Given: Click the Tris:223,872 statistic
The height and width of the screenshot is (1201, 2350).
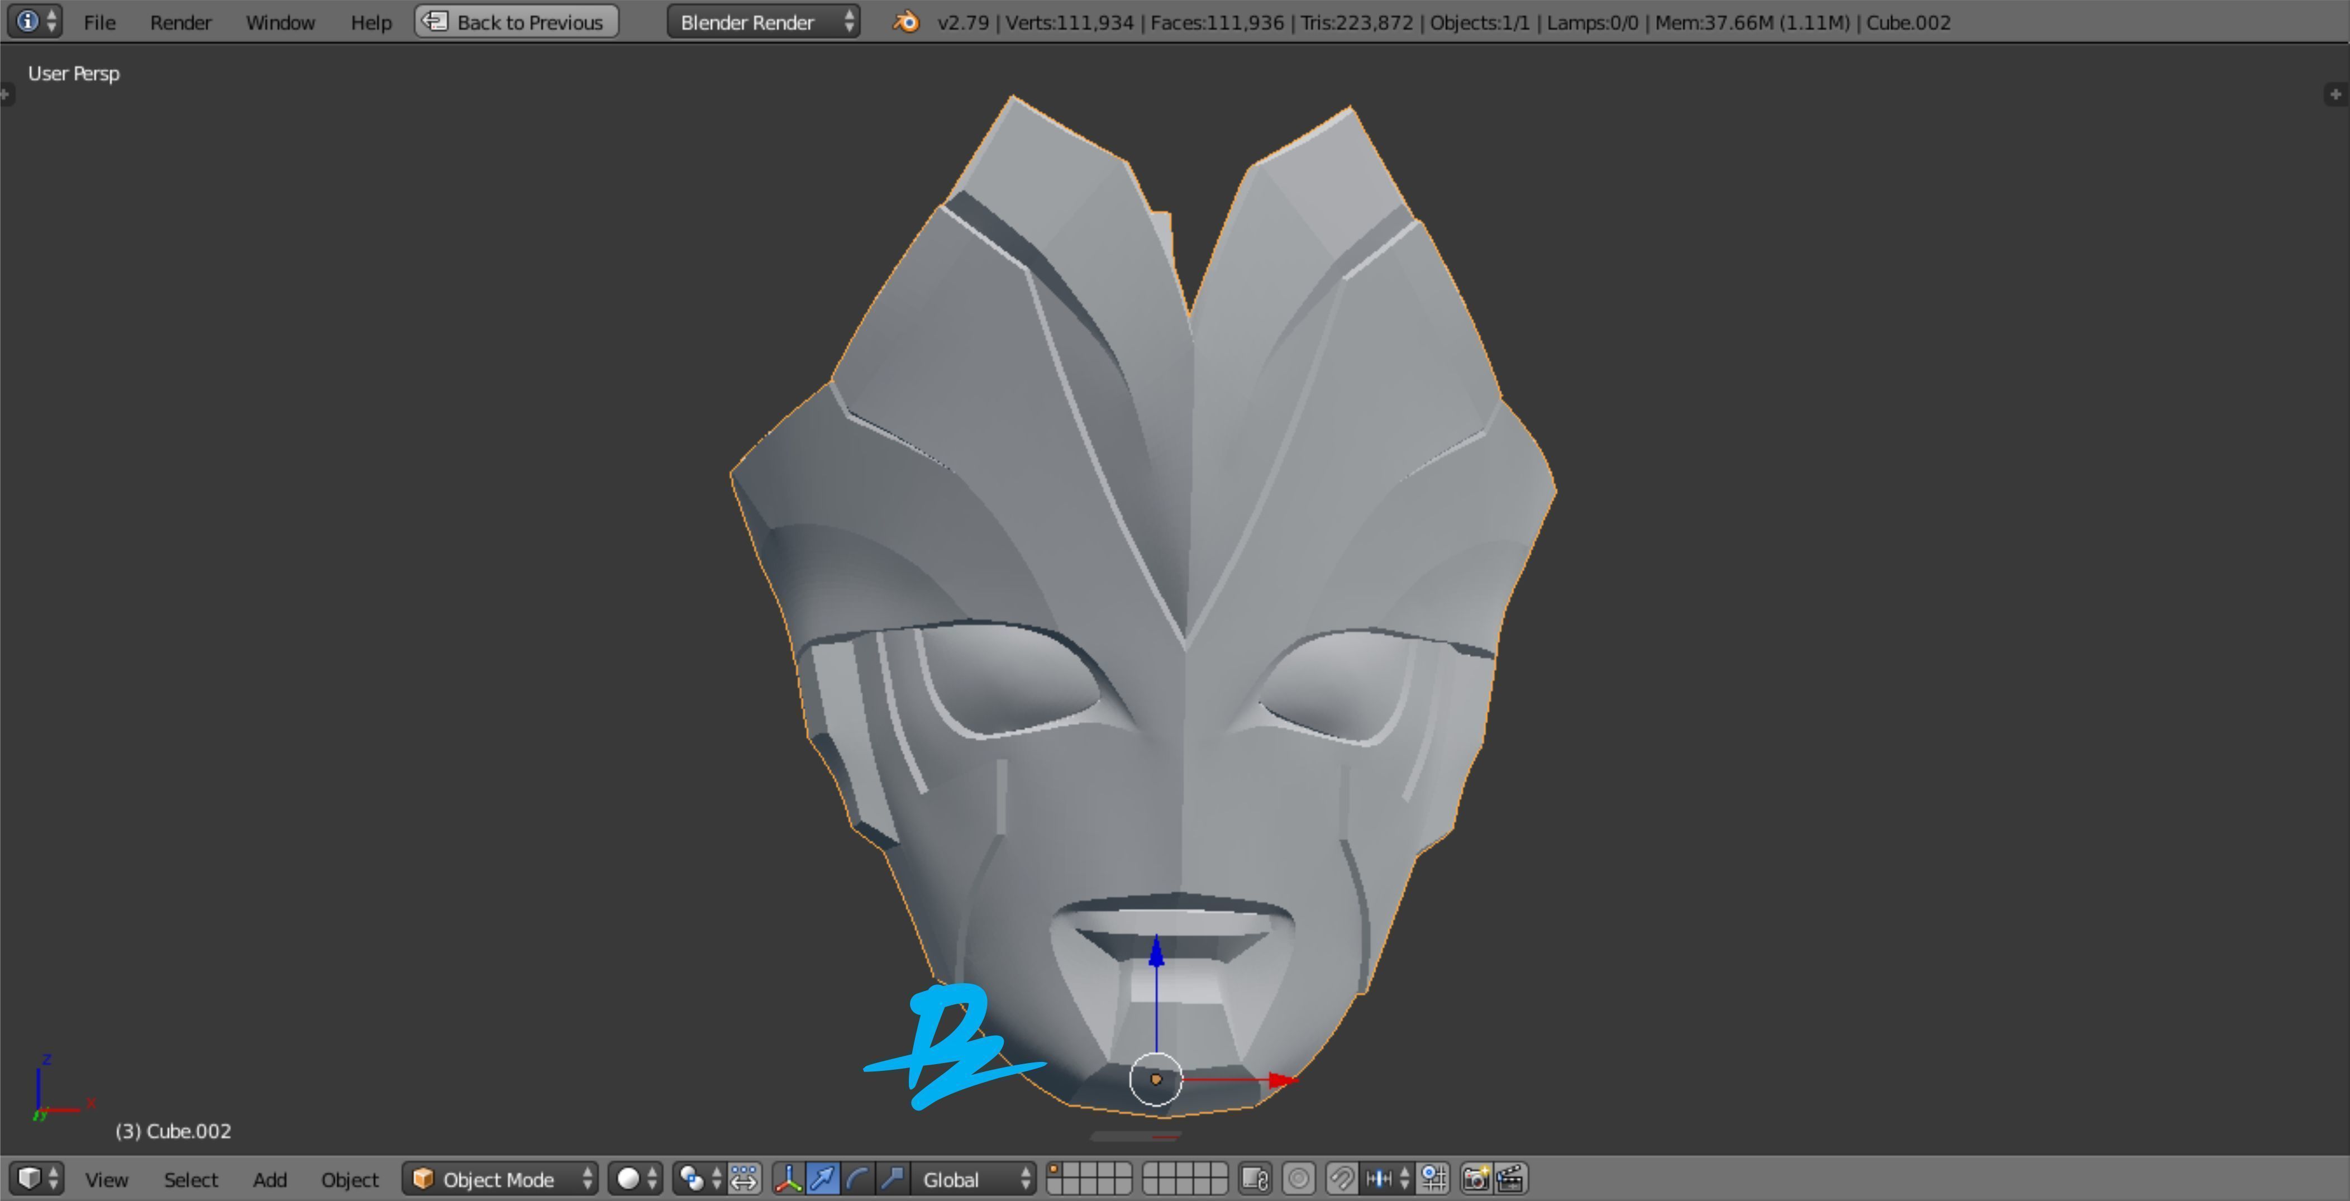Looking at the screenshot, I should pyautogui.click(x=1356, y=22).
